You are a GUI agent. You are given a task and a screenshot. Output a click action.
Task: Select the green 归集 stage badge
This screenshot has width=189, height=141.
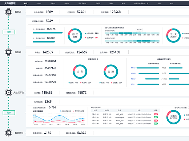(x=9, y=32)
